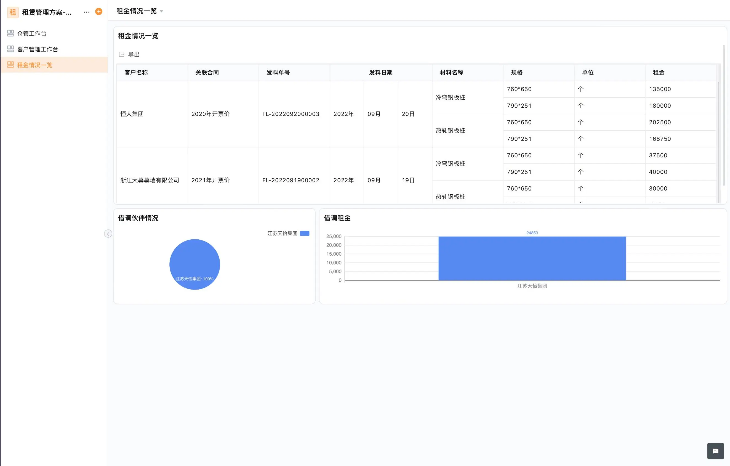730x466 pixels.
Task: Click the 客户名称 column header
Action: pyautogui.click(x=136, y=73)
